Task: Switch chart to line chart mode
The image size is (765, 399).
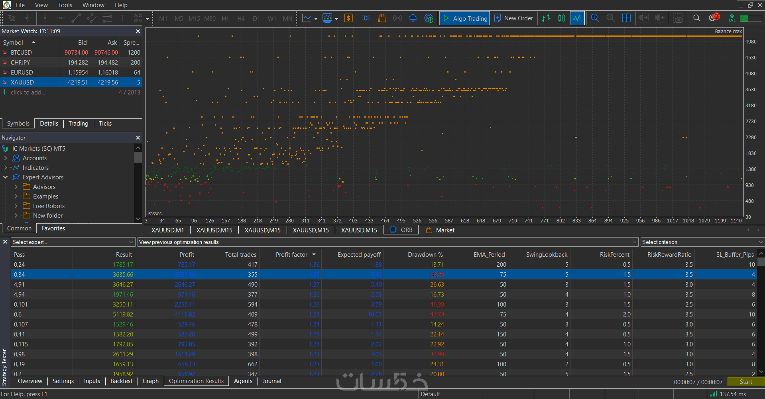Action: click(577, 18)
